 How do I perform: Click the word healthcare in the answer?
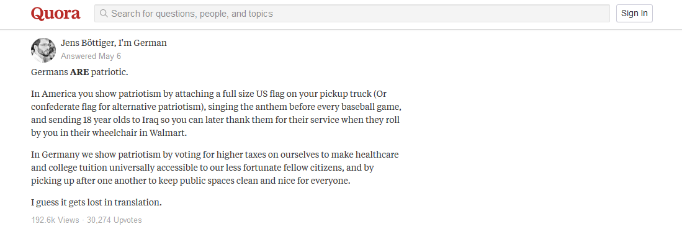pos(377,155)
